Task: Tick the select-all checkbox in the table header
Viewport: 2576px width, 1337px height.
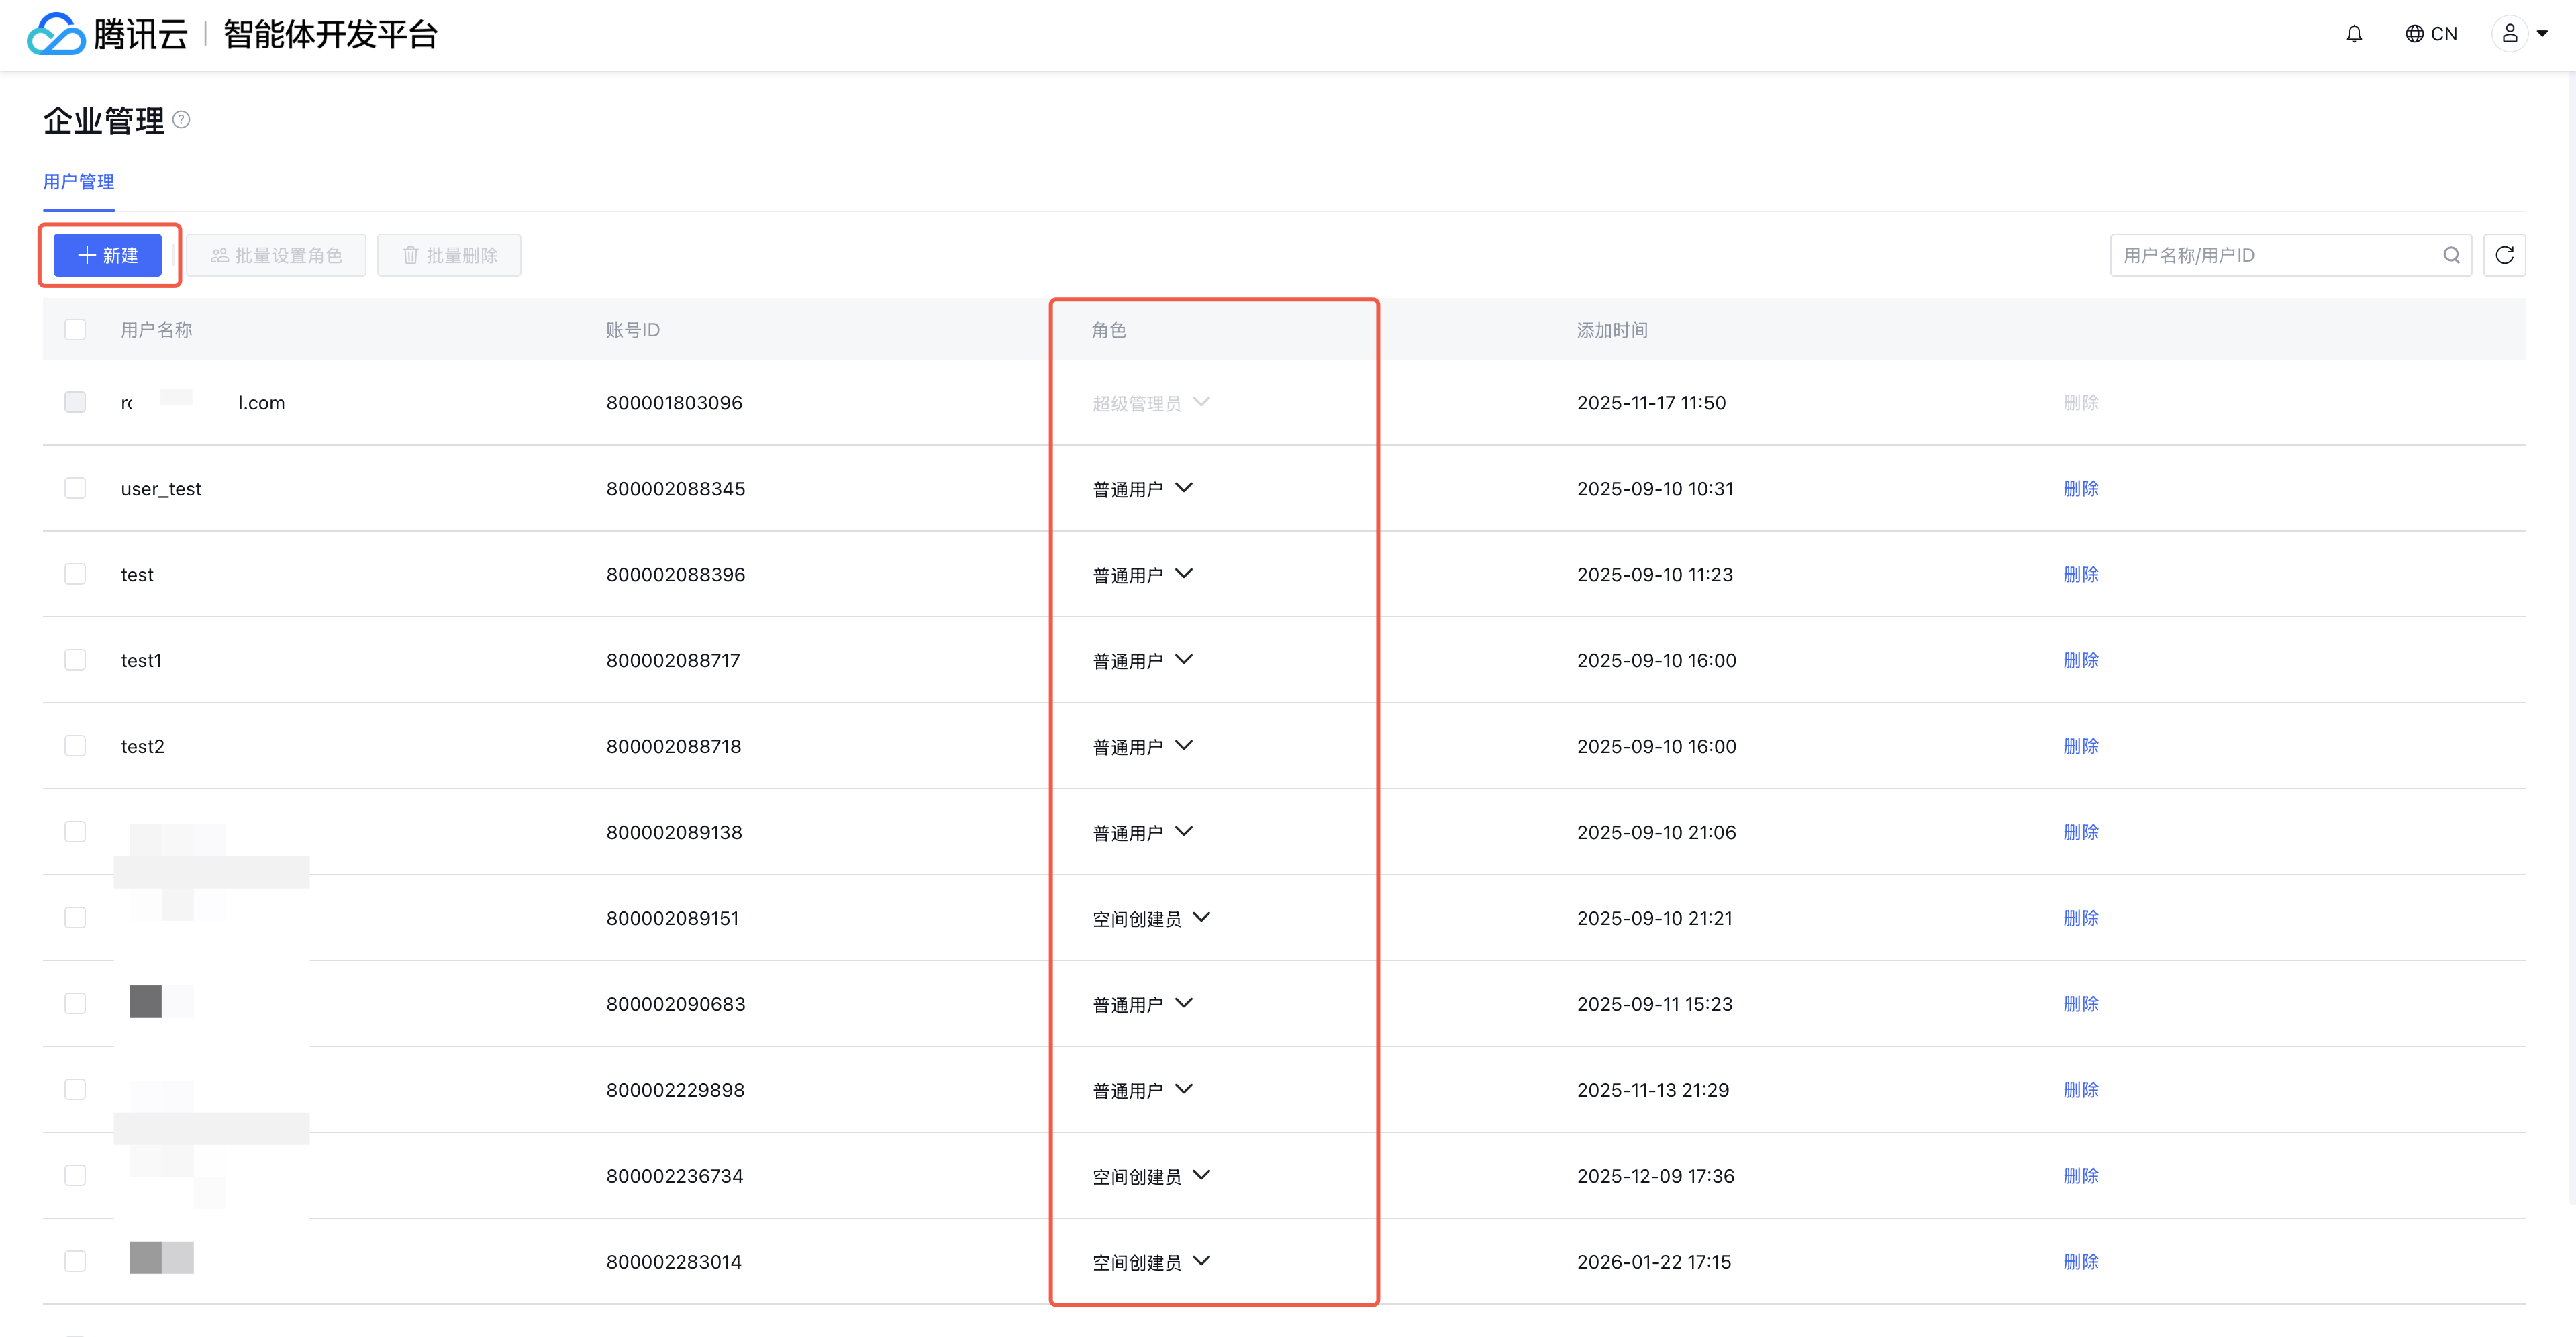Action: coord(75,329)
